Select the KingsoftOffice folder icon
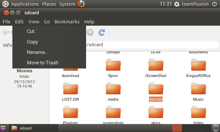The image size is (220, 132). point(198,65)
